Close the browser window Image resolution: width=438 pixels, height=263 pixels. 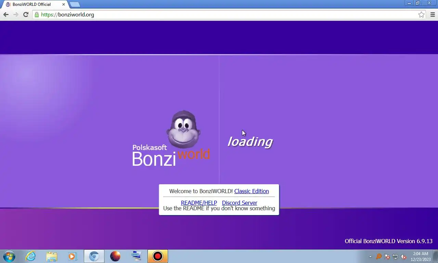point(429,3)
